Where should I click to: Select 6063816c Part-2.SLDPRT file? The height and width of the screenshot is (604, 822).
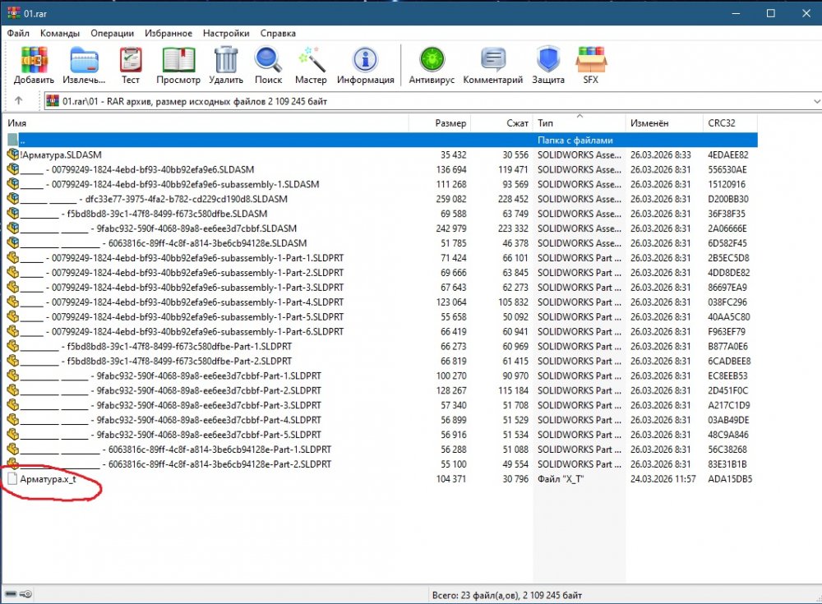(176, 464)
